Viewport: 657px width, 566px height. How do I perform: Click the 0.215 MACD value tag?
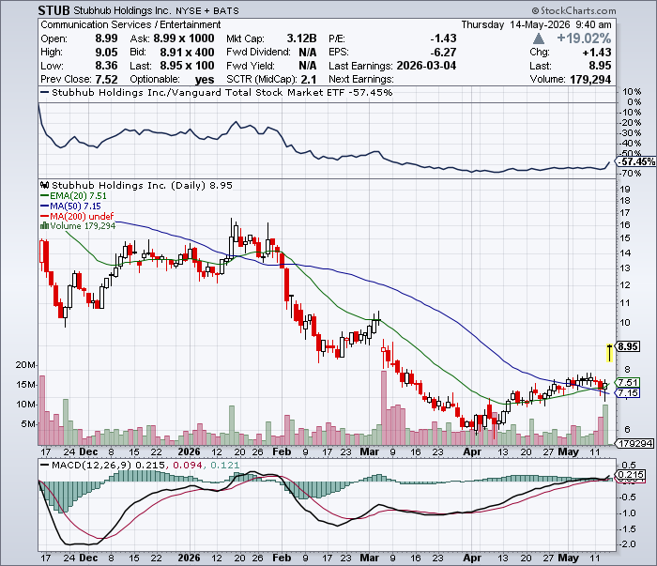(x=630, y=475)
